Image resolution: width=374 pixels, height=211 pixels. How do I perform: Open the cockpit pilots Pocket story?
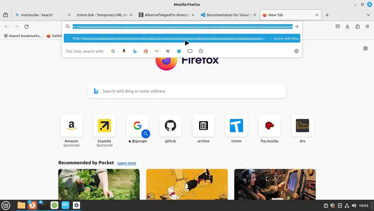[x=275, y=184]
